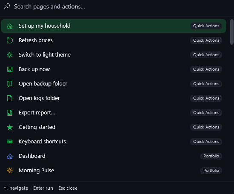Click the Portfolio tag beside Dashboard
This screenshot has width=234, height=194.
(x=211, y=156)
